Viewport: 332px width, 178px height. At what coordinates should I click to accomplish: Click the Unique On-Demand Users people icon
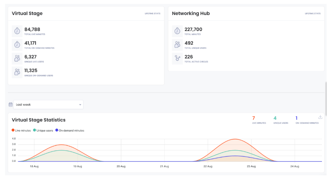[17, 72]
